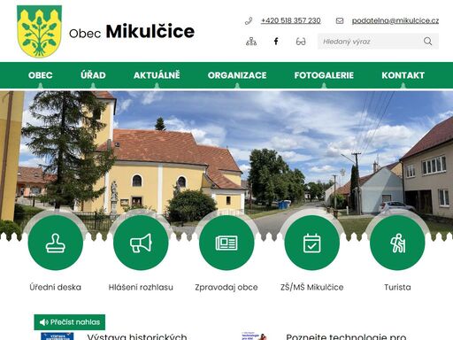Open the Úřední deska stamp icon
The width and height of the screenshot is (453, 340).
tap(56, 243)
